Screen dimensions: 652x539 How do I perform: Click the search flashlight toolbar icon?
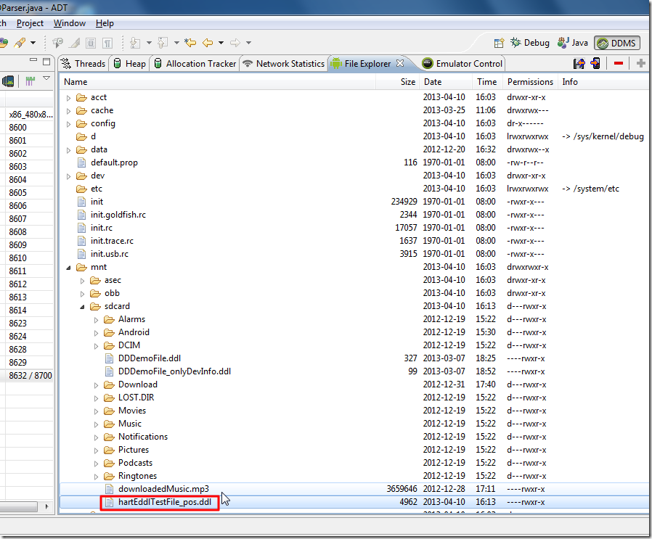19,42
